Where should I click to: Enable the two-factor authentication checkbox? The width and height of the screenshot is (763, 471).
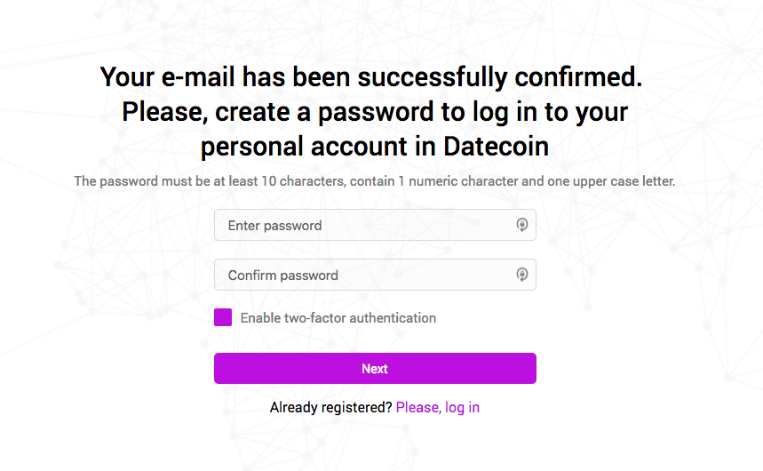[223, 317]
